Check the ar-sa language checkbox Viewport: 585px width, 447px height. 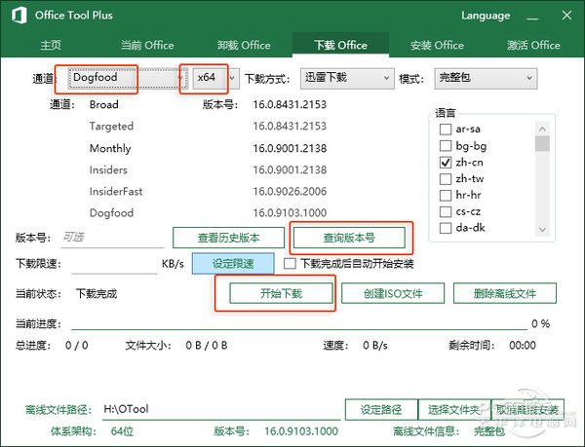coord(446,130)
